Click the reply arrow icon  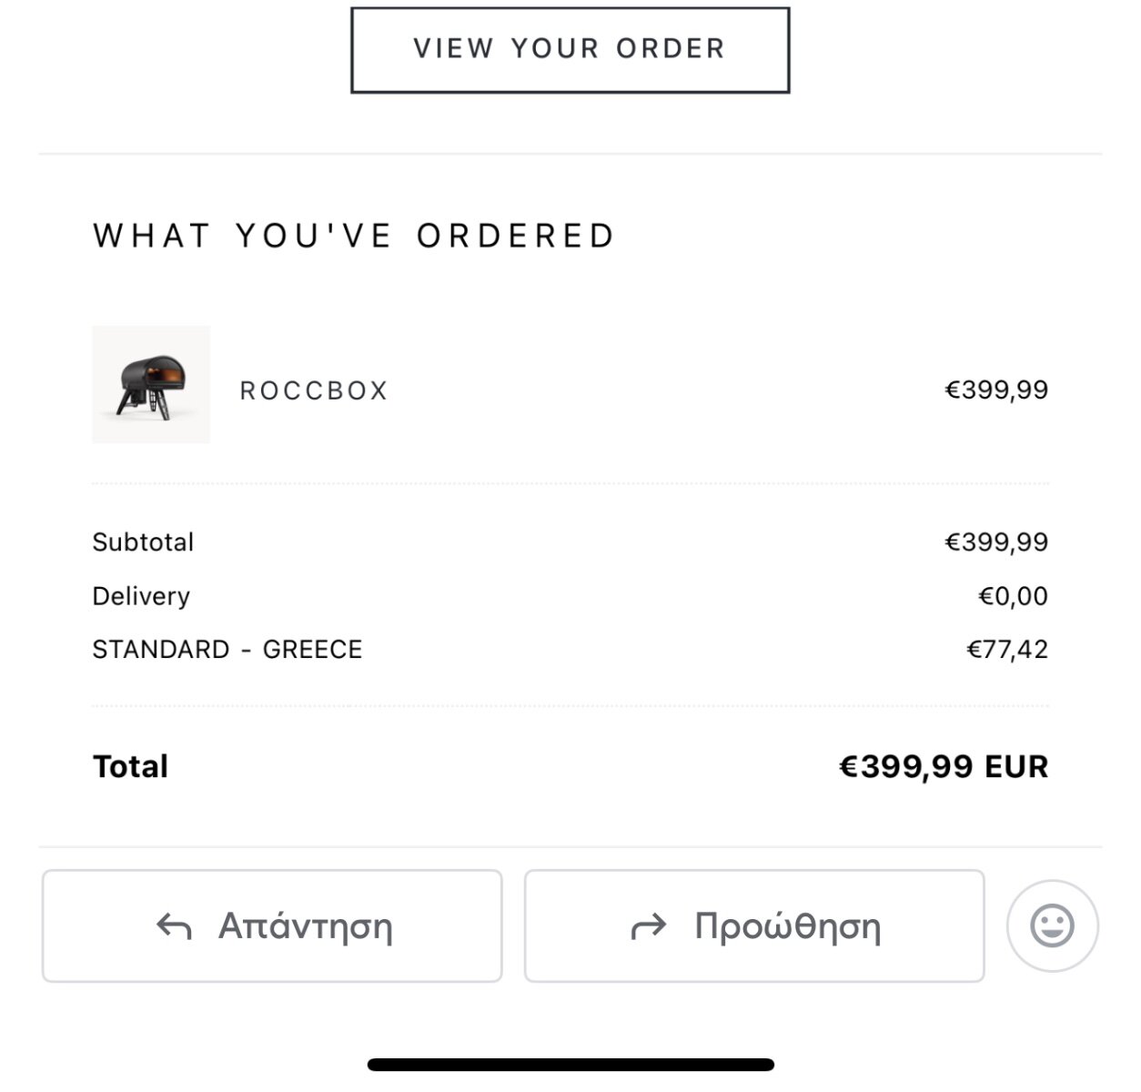click(174, 926)
